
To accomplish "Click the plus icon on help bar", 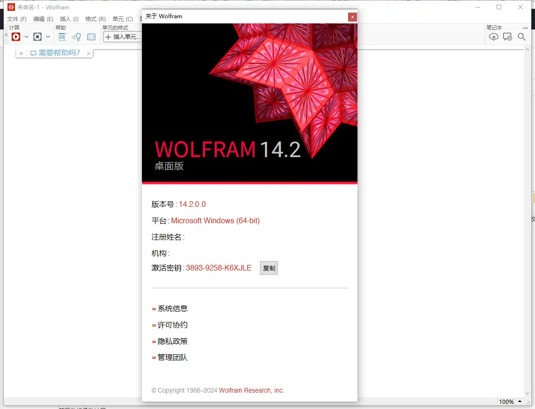I will tap(21, 53).
